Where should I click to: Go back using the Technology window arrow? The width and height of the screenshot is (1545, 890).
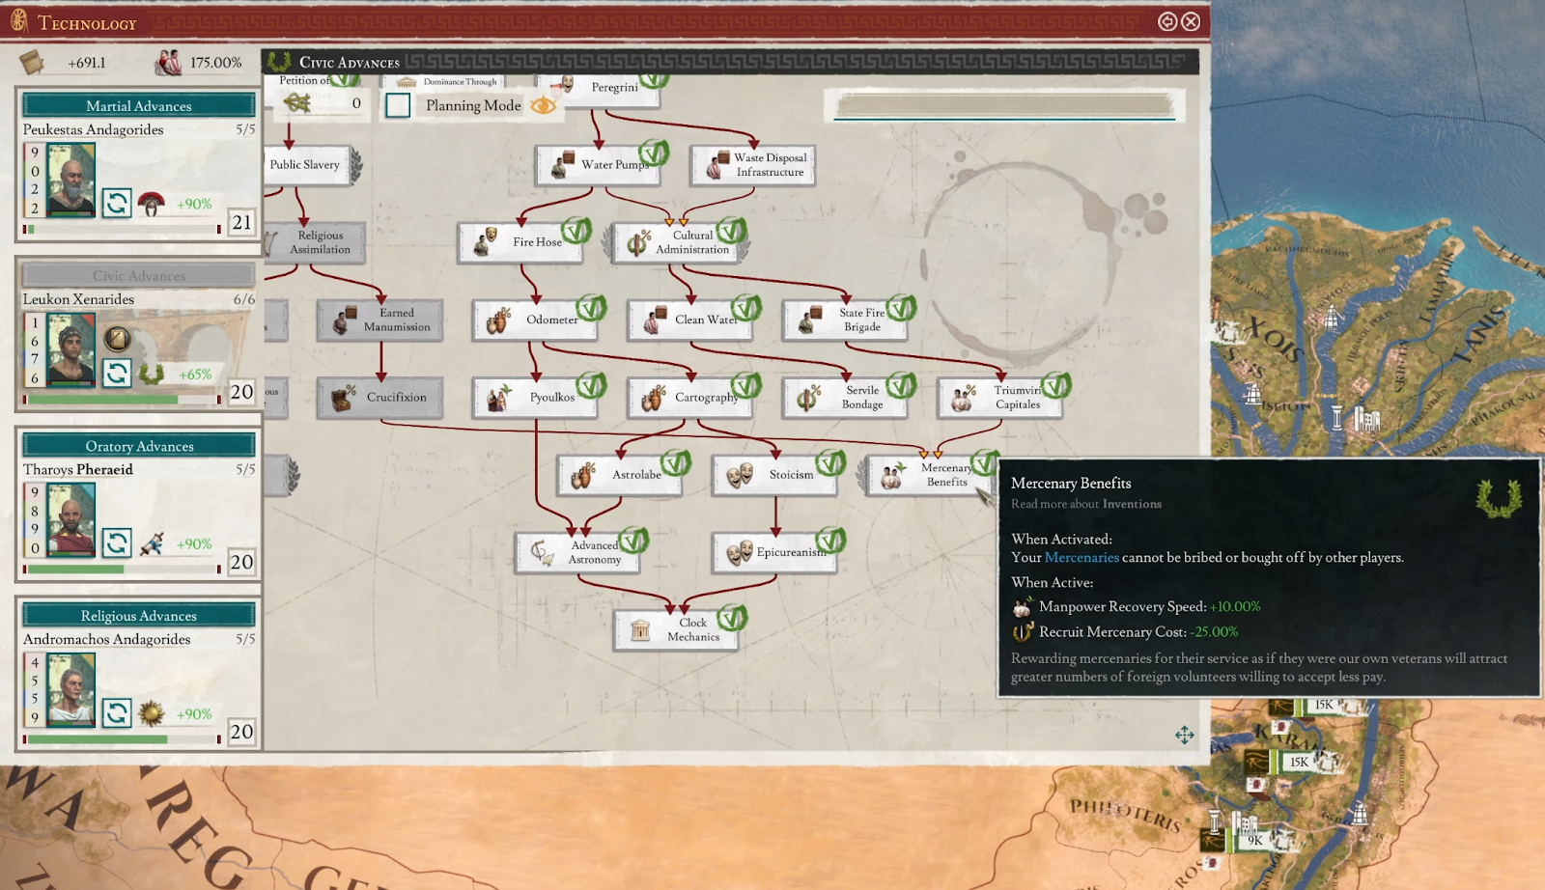pyautogui.click(x=1167, y=21)
